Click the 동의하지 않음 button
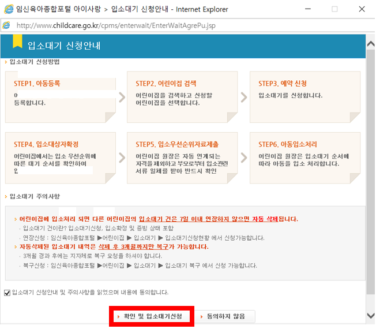This screenshot has height=329, width=376. point(225,316)
